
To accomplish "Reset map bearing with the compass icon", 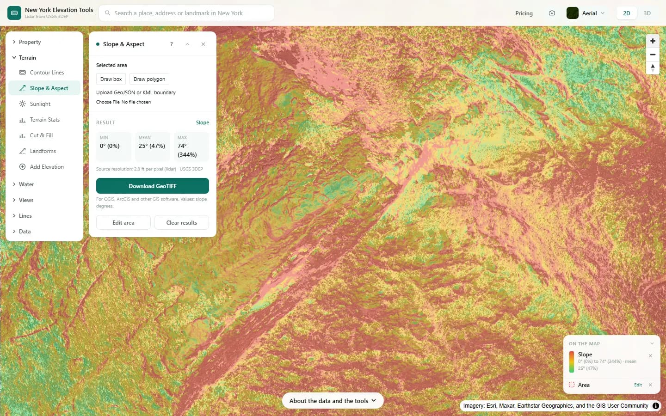I will pos(653,68).
